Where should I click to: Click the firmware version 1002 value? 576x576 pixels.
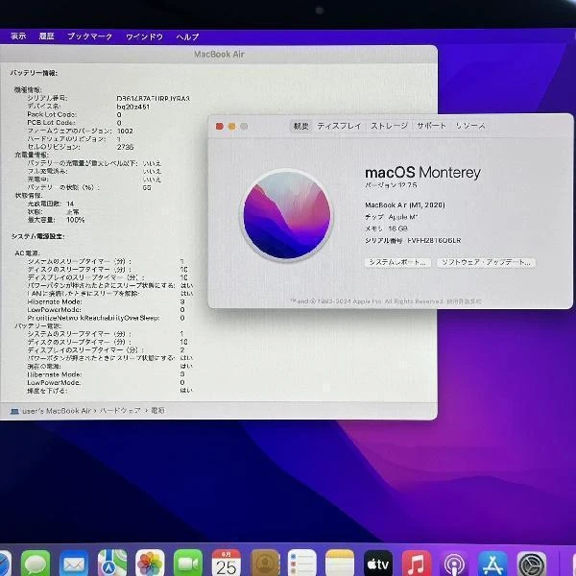[125, 132]
